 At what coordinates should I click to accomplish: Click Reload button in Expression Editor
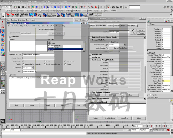pyautogui.click(x=47, y=105)
